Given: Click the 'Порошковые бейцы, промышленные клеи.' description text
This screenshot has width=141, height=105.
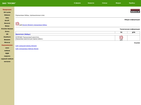Looking at the screenshot, I should coord(30,15).
